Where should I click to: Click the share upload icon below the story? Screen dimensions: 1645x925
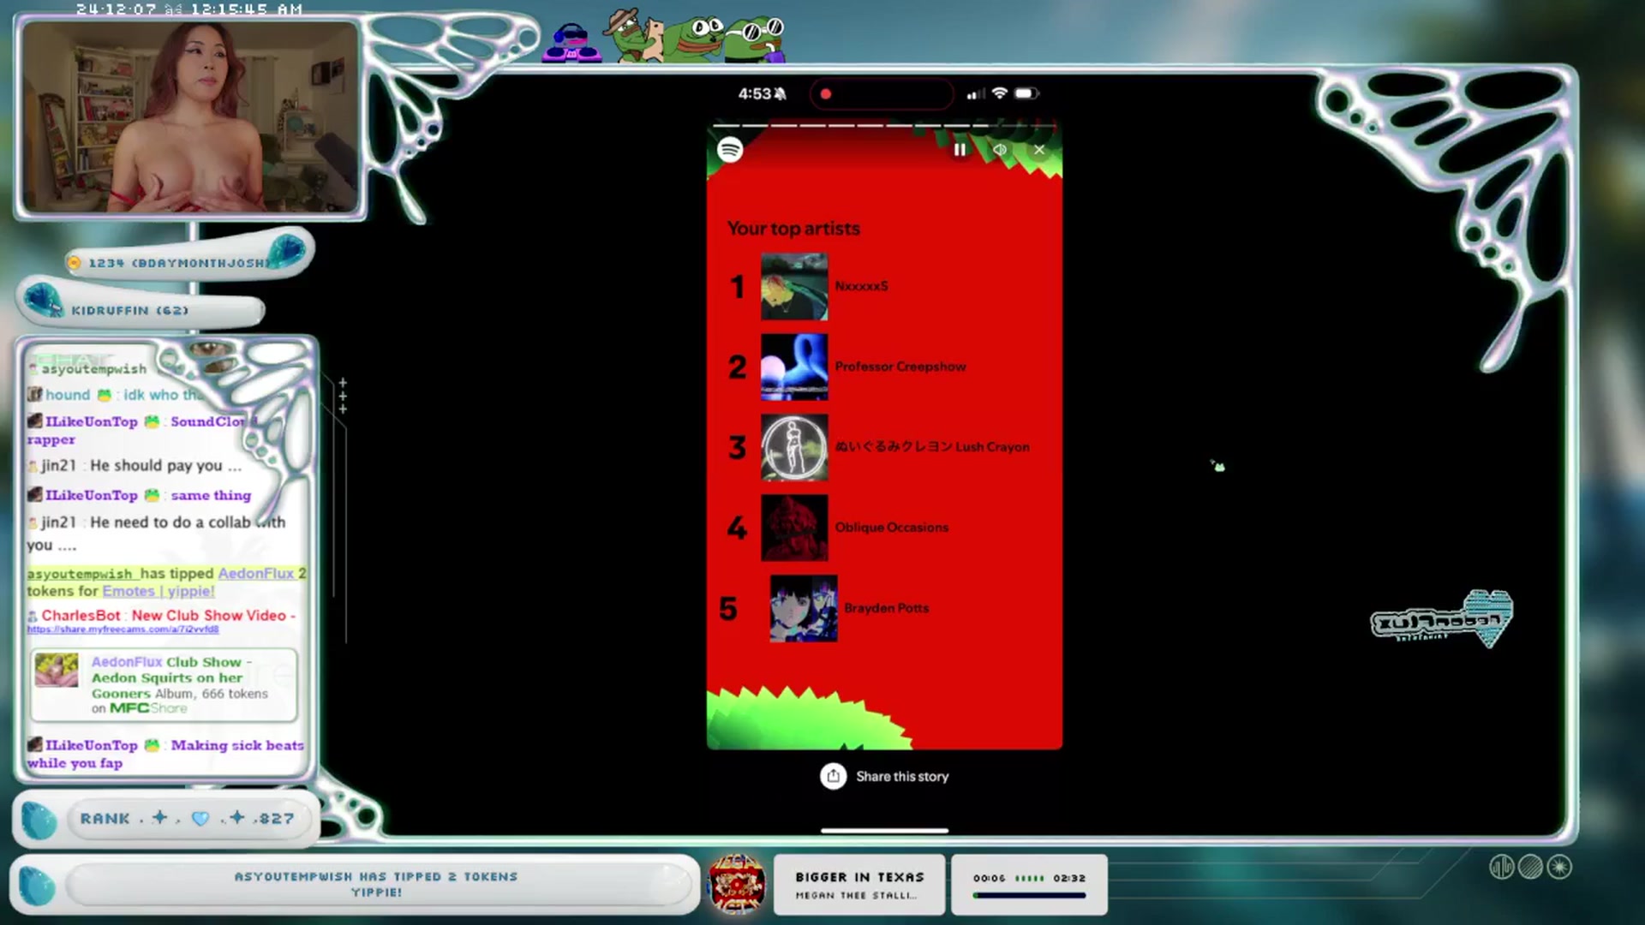(833, 776)
